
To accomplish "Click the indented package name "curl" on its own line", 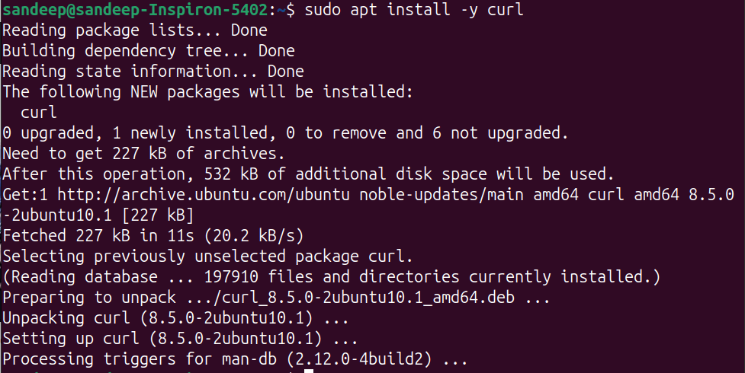I will 39,113.
